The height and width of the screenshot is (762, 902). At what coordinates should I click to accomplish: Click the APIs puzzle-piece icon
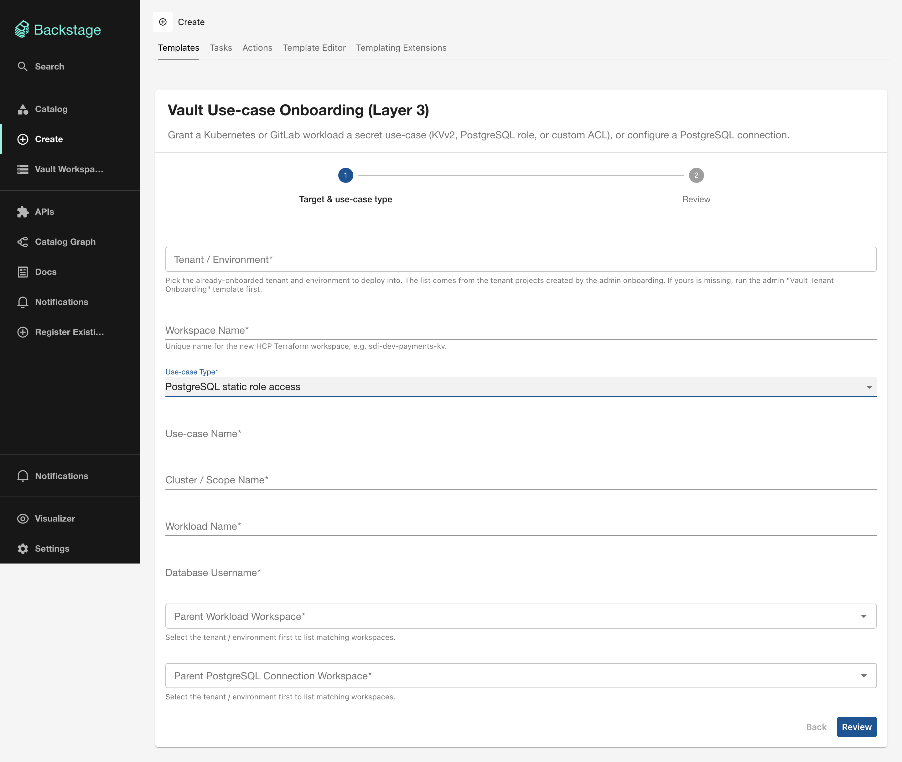[23, 212]
